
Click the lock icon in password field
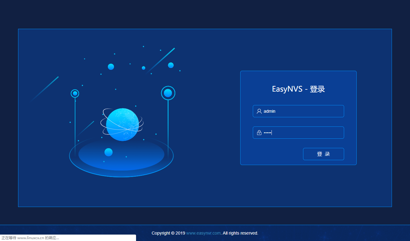coord(259,133)
